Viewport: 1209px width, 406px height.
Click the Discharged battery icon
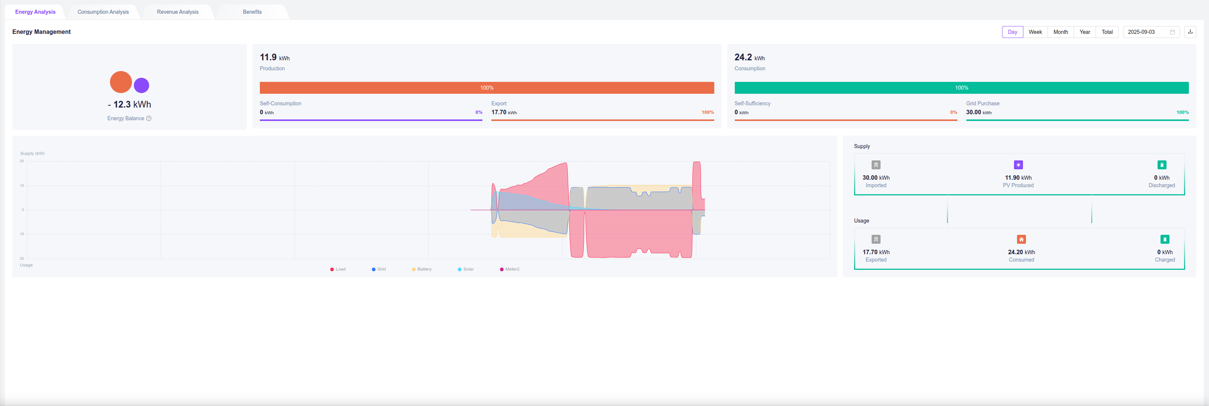pyautogui.click(x=1162, y=165)
